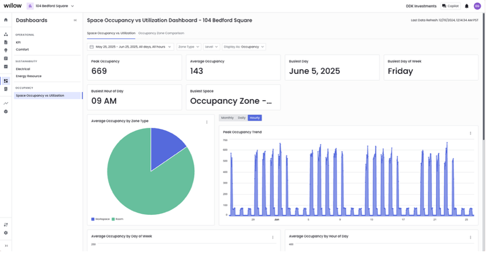Open the notifications bell
The height and width of the screenshot is (254, 488).
(467, 6)
